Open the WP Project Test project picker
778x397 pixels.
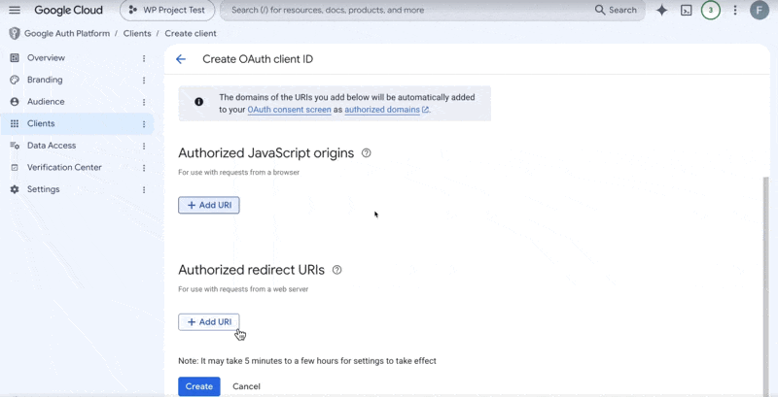click(x=167, y=10)
